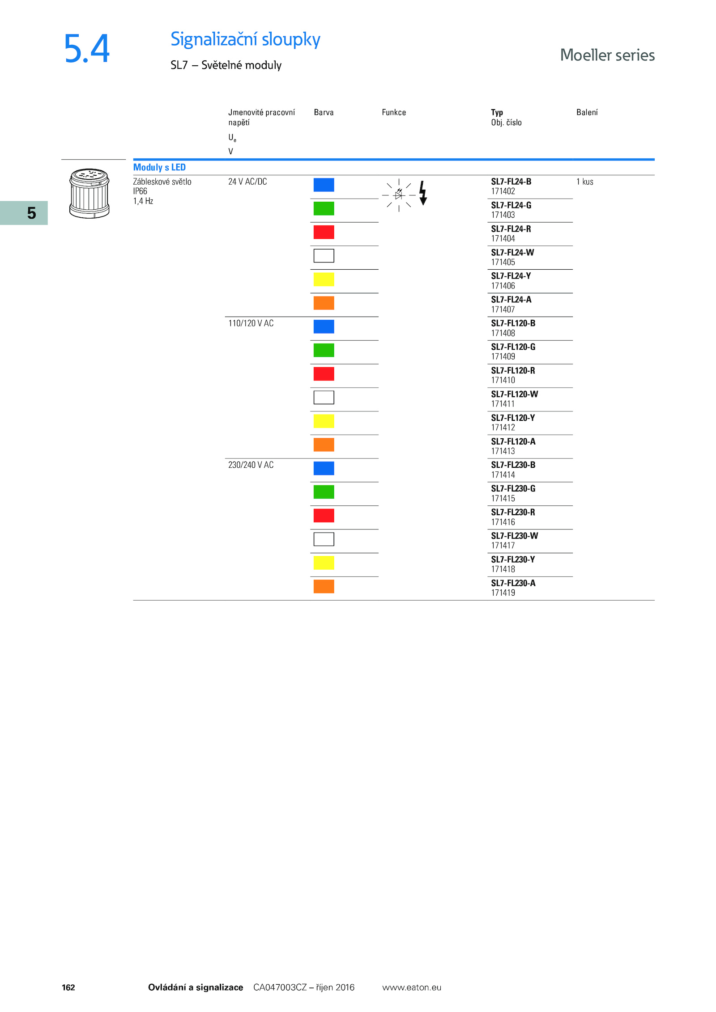Select order number 171419

tap(503, 593)
